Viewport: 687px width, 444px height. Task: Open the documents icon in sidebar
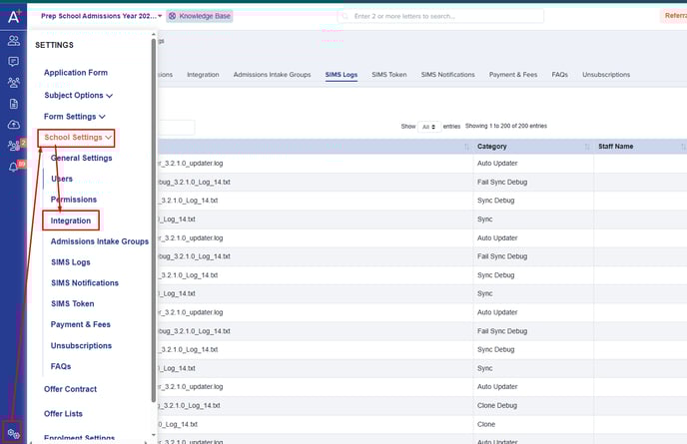tap(14, 104)
